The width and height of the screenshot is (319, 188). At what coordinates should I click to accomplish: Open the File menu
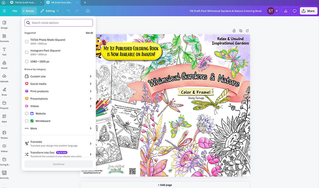click(15, 11)
